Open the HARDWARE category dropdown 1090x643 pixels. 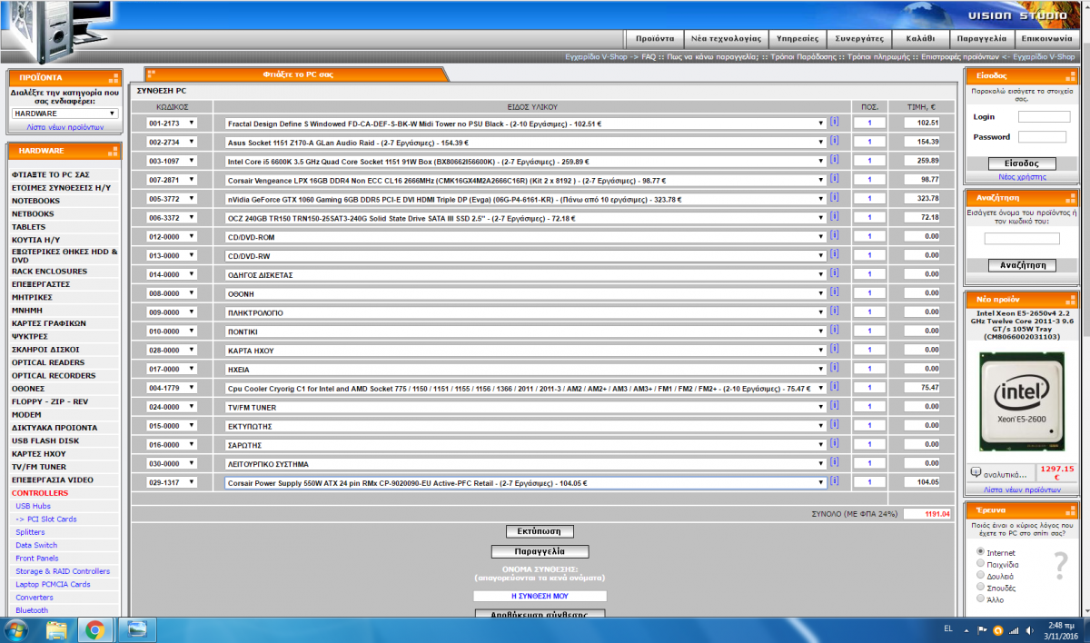65,114
